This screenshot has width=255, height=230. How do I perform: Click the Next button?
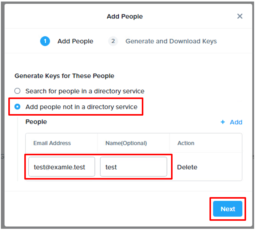tap(228, 209)
